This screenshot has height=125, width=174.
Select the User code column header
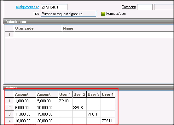tap(38, 28)
